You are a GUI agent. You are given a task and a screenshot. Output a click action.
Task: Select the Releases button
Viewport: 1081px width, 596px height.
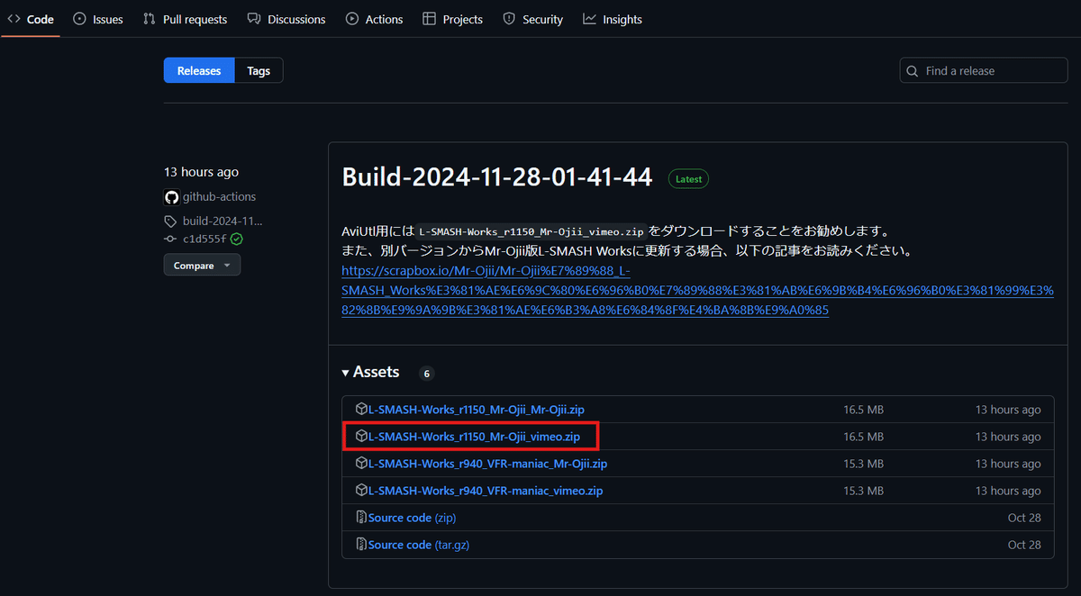[x=199, y=70]
